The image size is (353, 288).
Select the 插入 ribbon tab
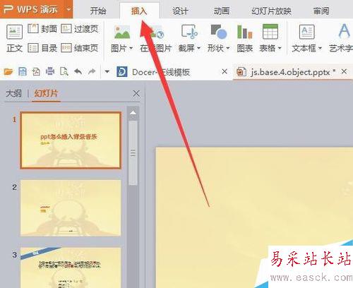[x=139, y=11]
